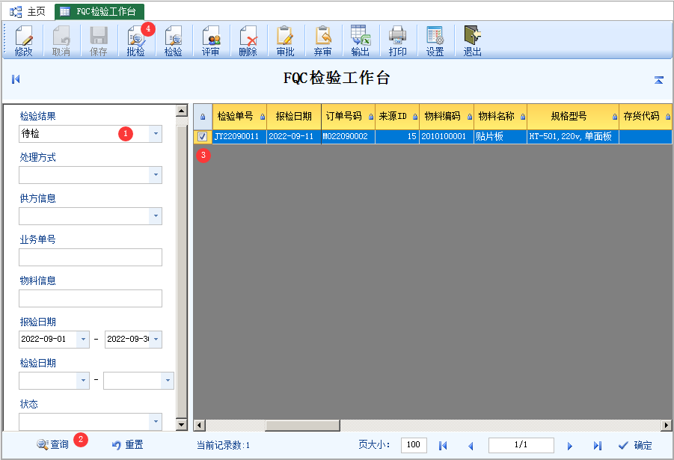Select cell HT-501,220v,单面板
The image size is (674, 460).
click(x=573, y=137)
